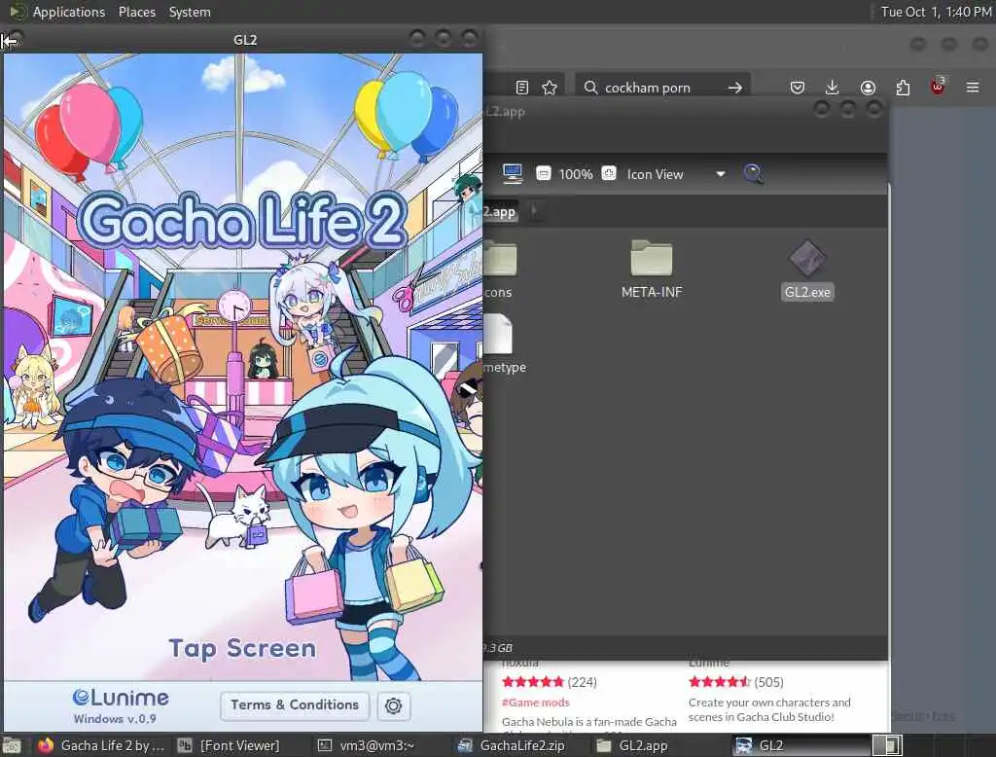Open the Firefox extensions puzzle icon
The width and height of the screenshot is (996, 757).
tap(903, 88)
